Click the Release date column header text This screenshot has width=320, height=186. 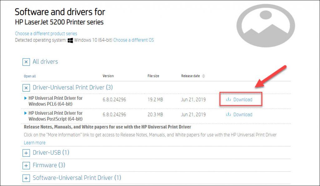pos(190,76)
